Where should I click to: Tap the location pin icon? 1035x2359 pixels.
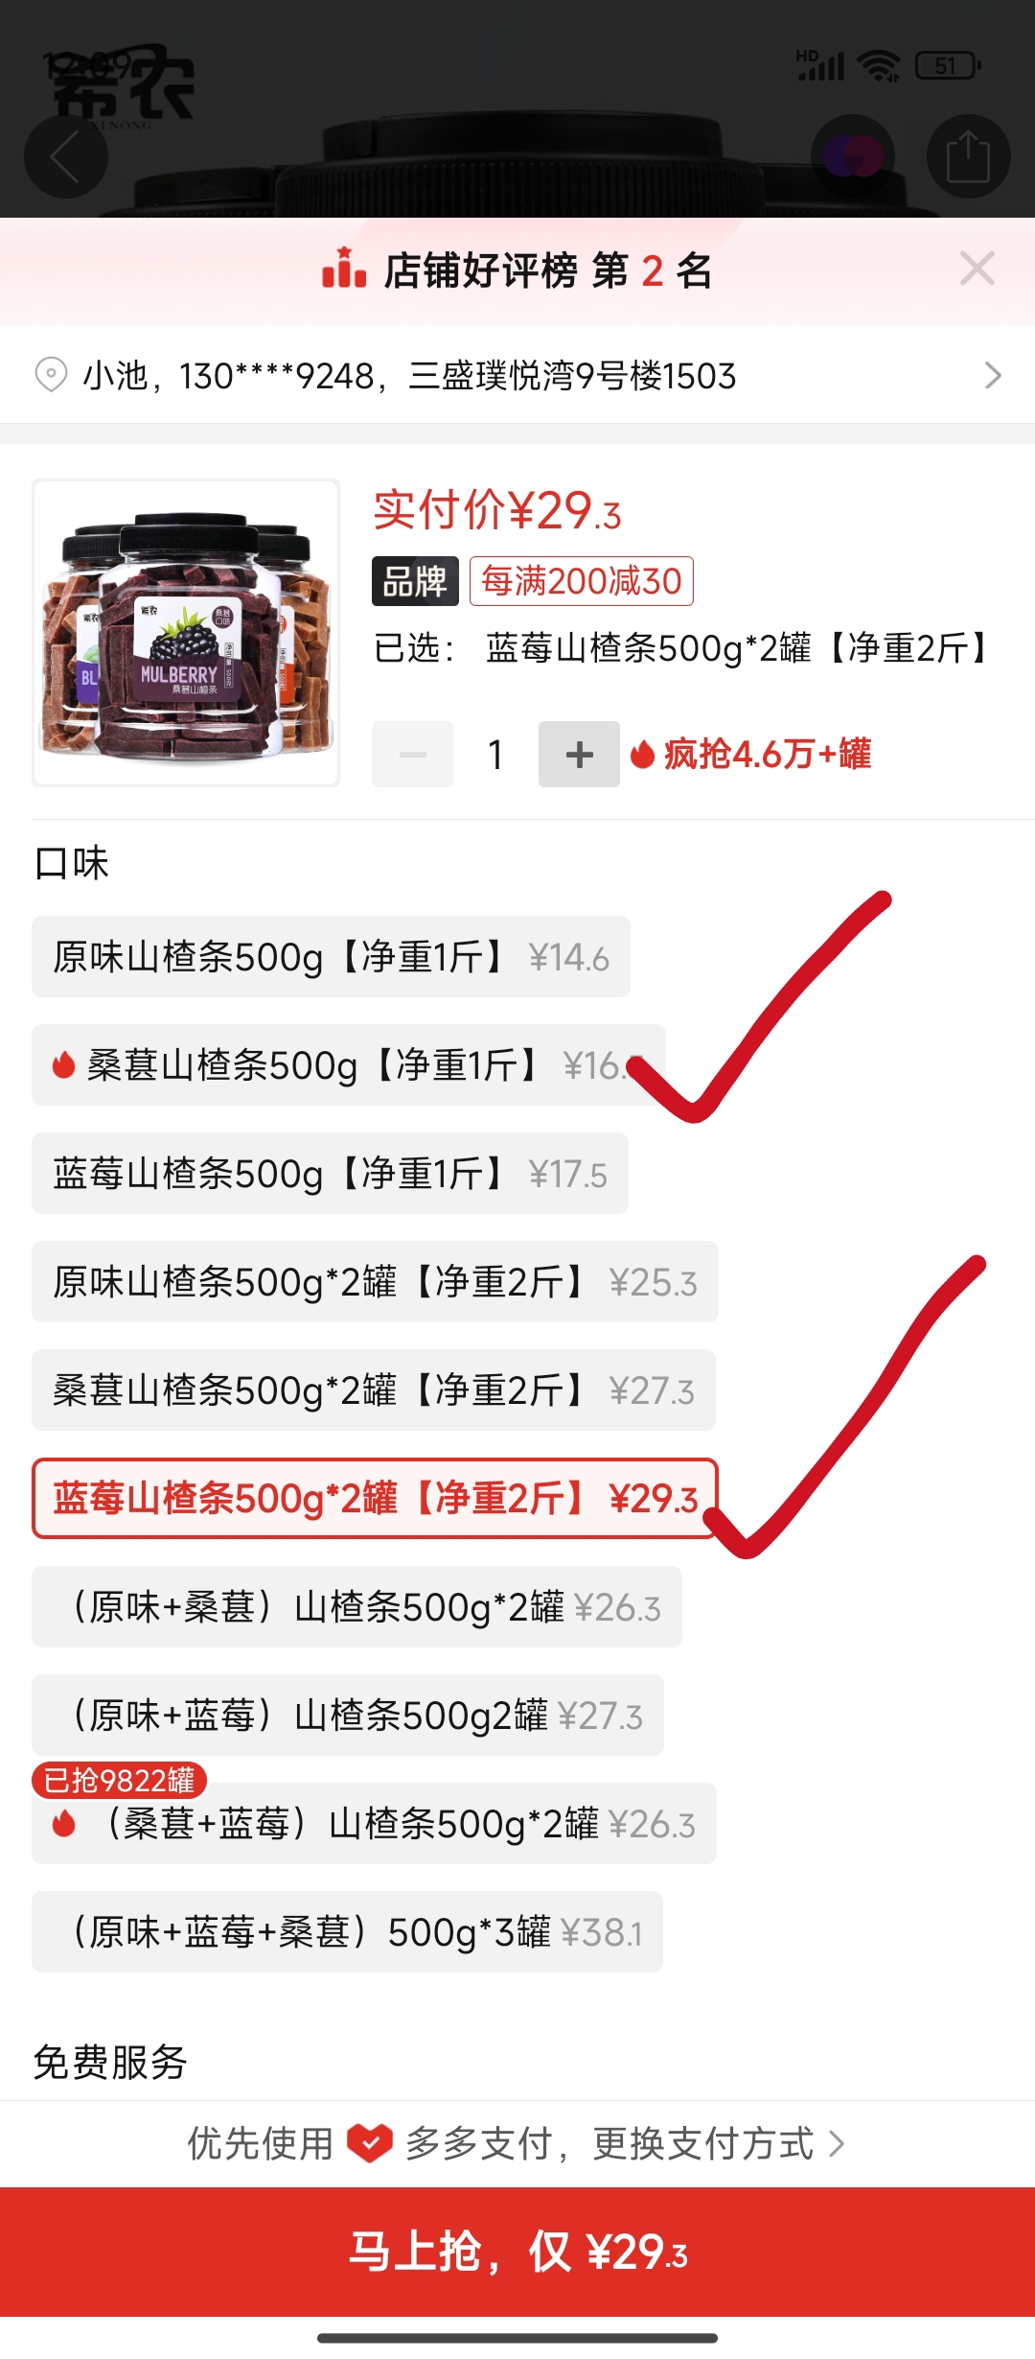coord(51,375)
